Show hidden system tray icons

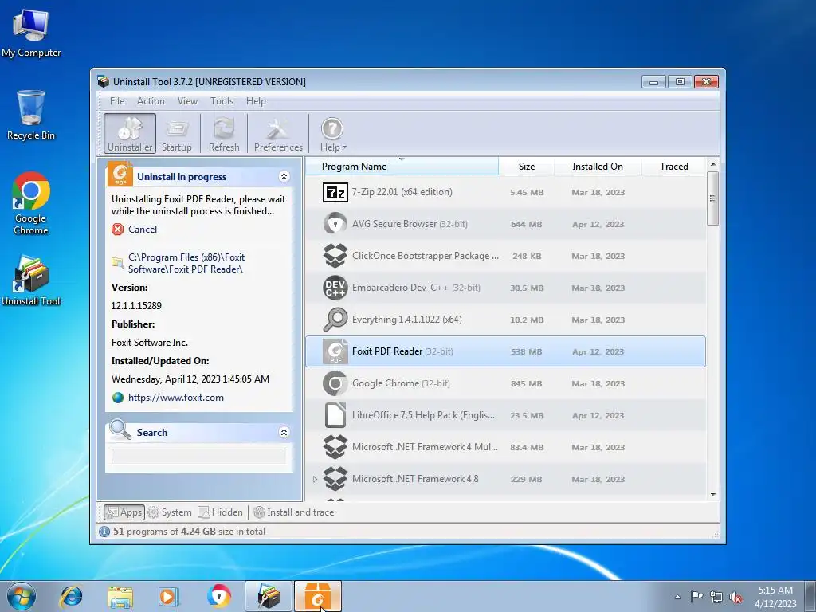click(x=677, y=597)
